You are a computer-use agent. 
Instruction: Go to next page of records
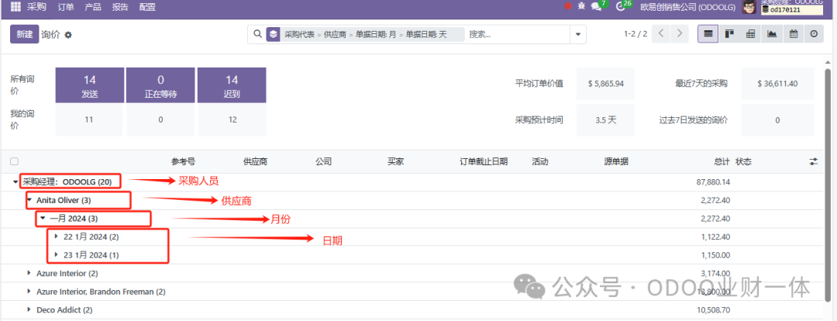(679, 33)
